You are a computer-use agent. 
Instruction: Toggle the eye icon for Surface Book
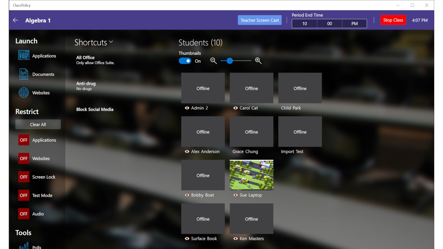[x=187, y=239]
